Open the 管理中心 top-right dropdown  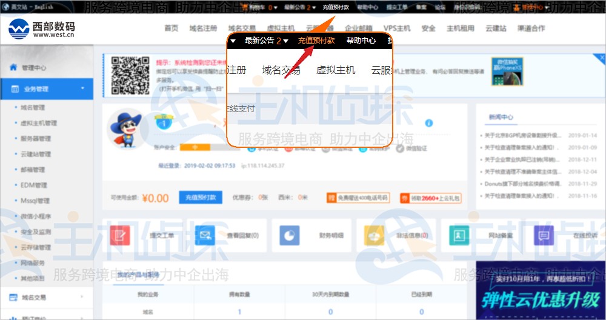point(532,7)
